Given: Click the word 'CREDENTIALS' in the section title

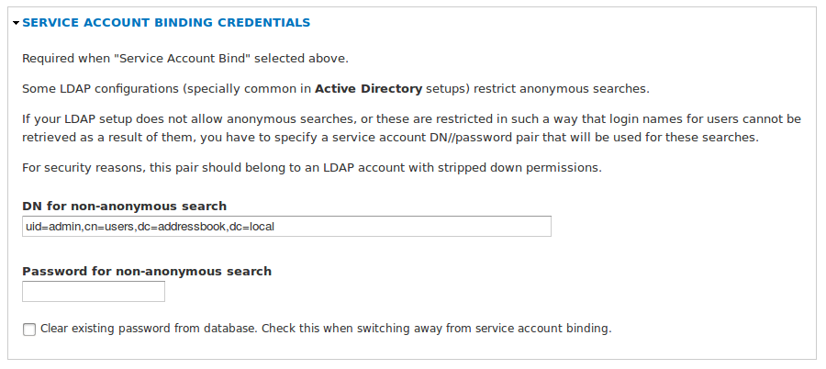Looking at the screenshot, I should (x=263, y=23).
